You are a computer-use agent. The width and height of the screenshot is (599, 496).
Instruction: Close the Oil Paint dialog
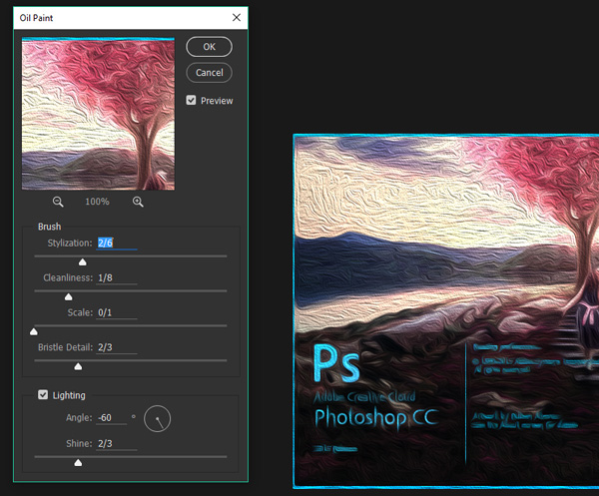237,18
